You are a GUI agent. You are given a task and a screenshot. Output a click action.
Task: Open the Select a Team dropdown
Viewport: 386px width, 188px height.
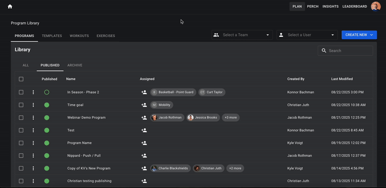pyautogui.click(x=242, y=35)
